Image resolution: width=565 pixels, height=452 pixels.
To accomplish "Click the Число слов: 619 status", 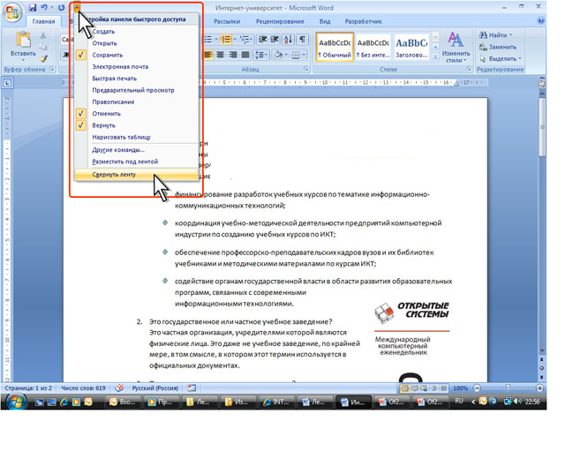I will pyautogui.click(x=83, y=388).
